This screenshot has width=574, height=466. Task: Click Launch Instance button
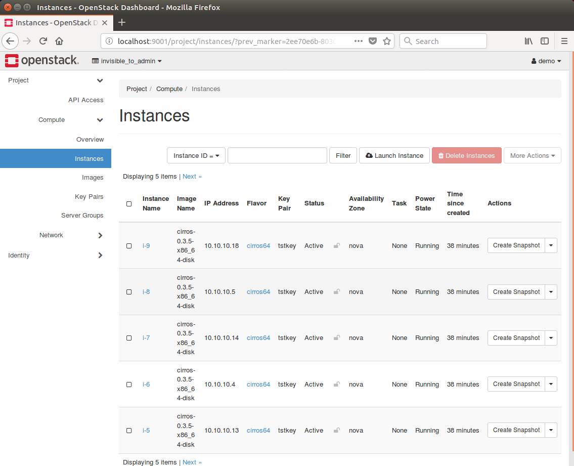[x=394, y=156]
